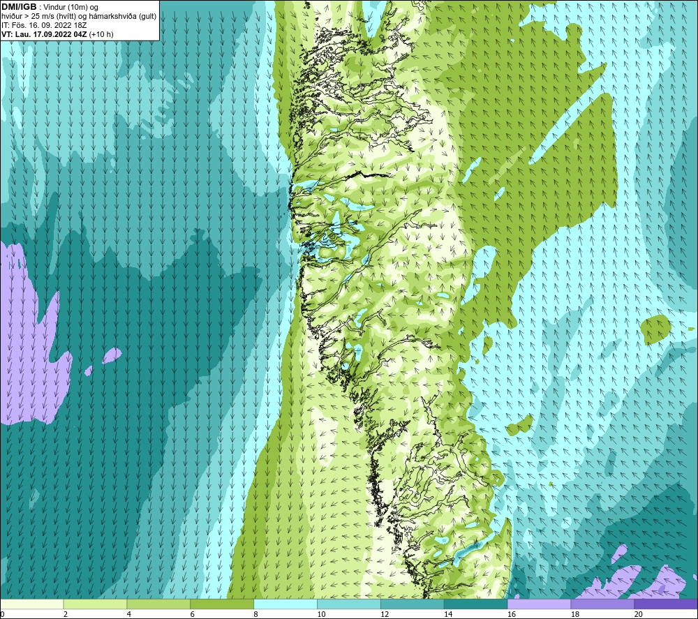The height and width of the screenshot is (619, 698).
Task: Pick the 14–16 m/s dark teal legend swatch
Action: (x=475, y=604)
